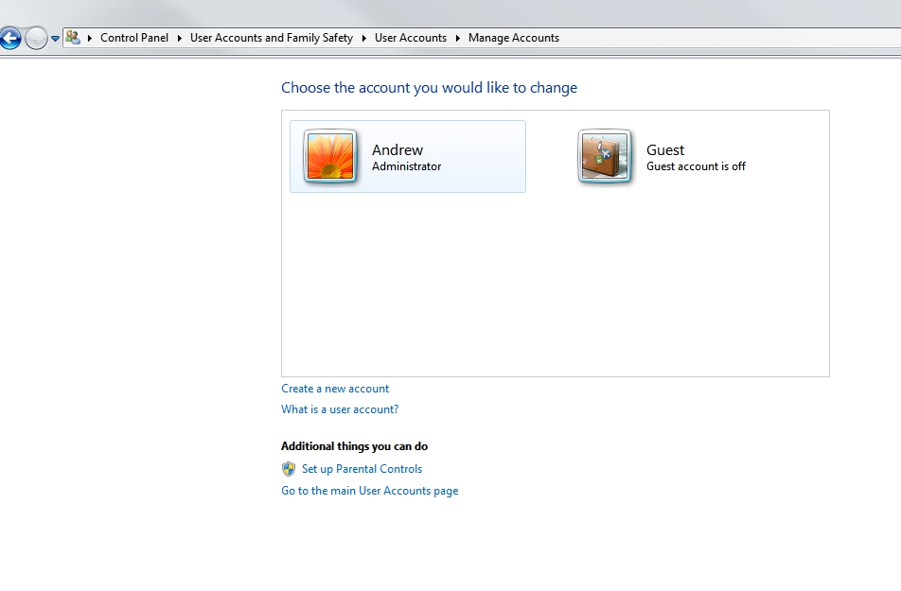This screenshot has width=901, height=591.
Task: Expand arrow after User Accounts and Family Safety
Action: tap(363, 39)
